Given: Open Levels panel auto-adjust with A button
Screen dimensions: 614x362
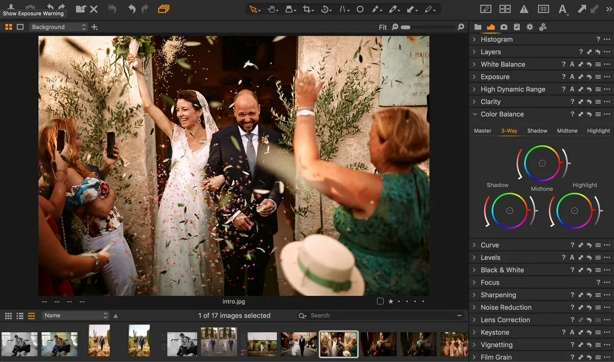Looking at the screenshot, I should pyautogui.click(x=572, y=257).
